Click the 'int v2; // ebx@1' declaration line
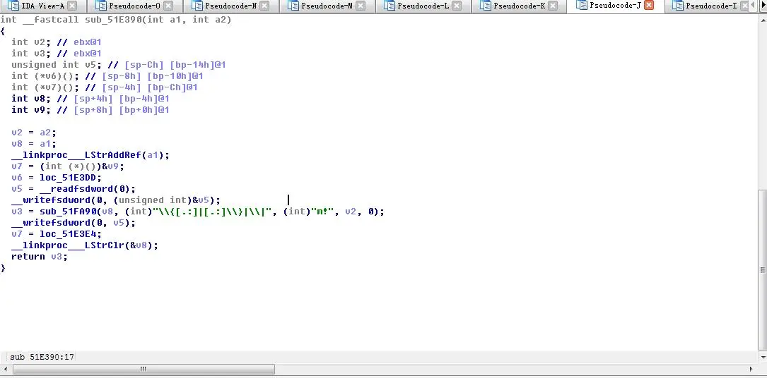This screenshot has width=767, height=378. [57, 42]
